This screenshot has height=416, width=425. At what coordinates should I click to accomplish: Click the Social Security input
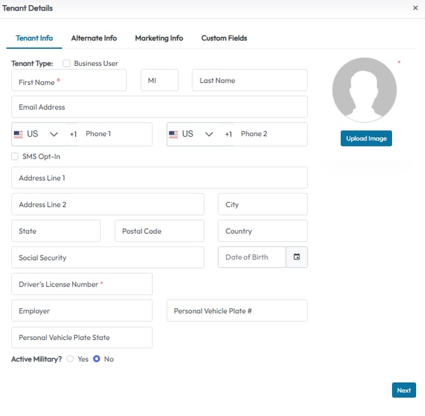[108, 258]
